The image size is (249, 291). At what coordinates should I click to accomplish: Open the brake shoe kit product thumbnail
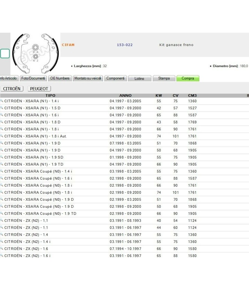click(35, 54)
